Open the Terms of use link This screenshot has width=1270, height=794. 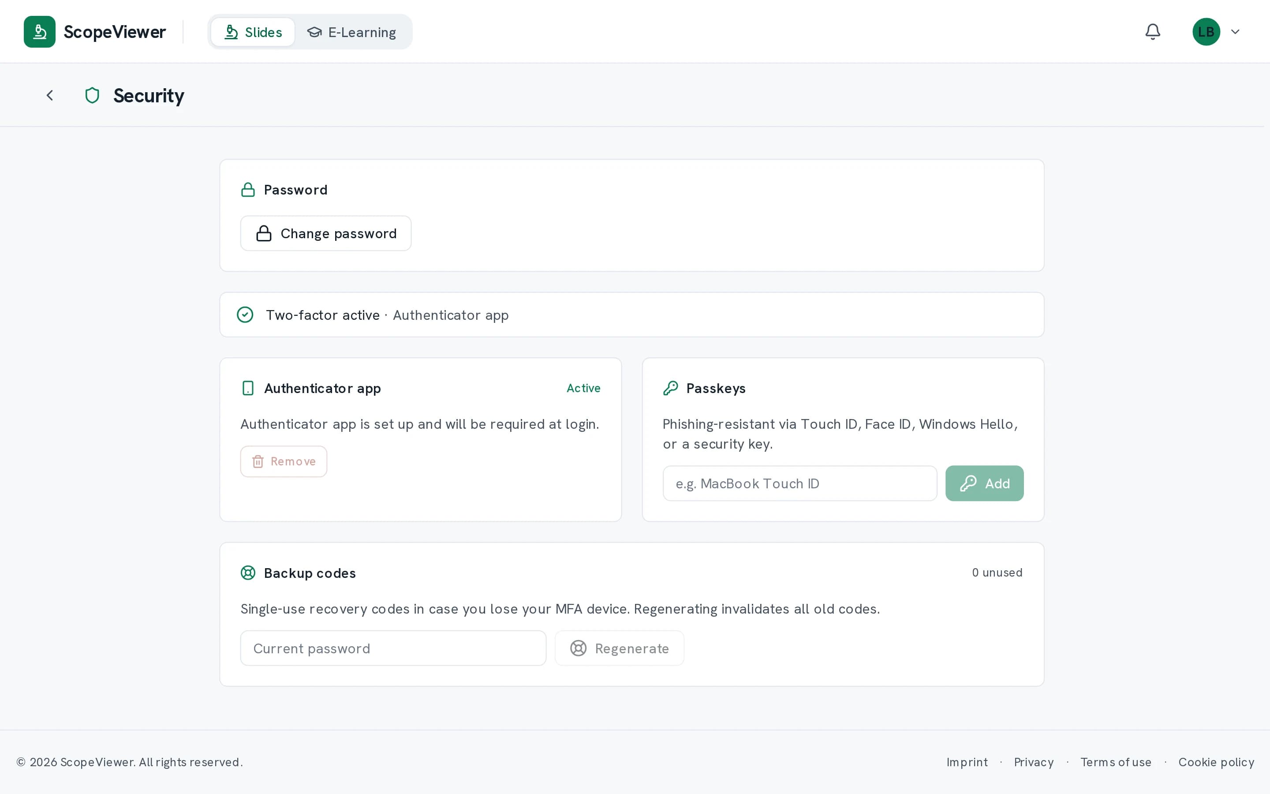(x=1116, y=762)
